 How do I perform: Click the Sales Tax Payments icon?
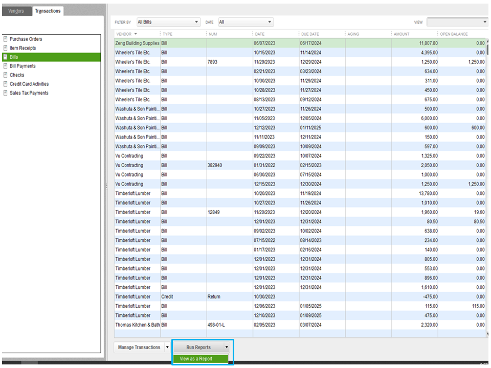coord(5,93)
